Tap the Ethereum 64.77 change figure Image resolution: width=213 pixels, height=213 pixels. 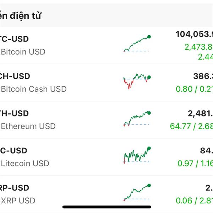pos(180,126)
